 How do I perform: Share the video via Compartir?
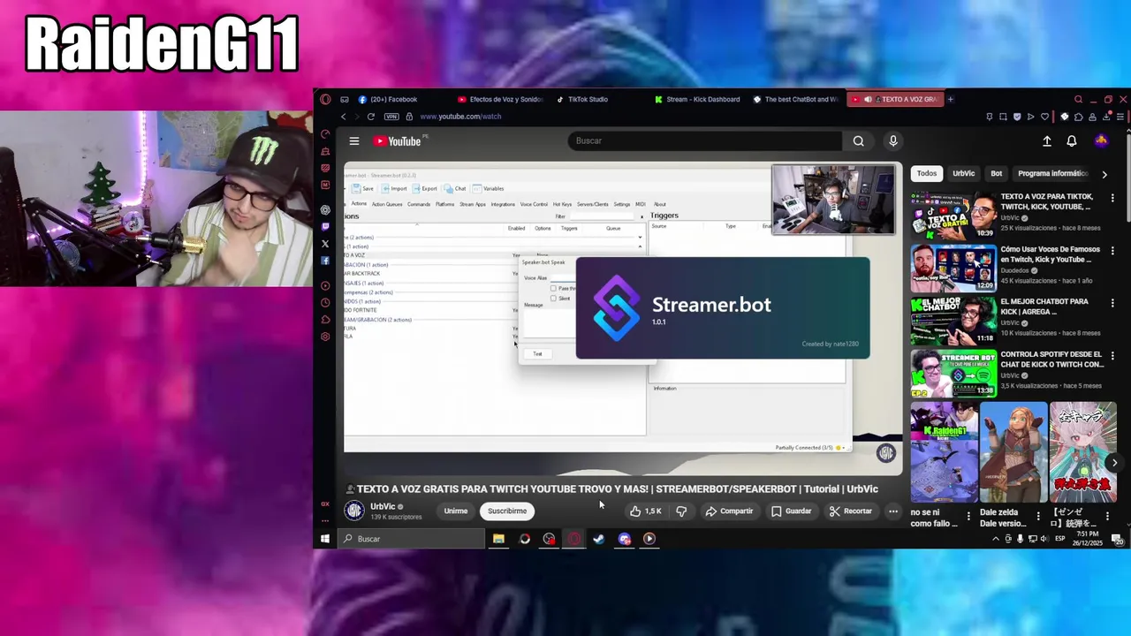click(x=728, y=511)
